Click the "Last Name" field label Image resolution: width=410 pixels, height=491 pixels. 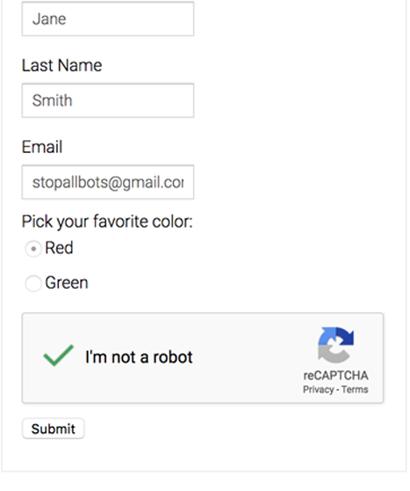61,65
